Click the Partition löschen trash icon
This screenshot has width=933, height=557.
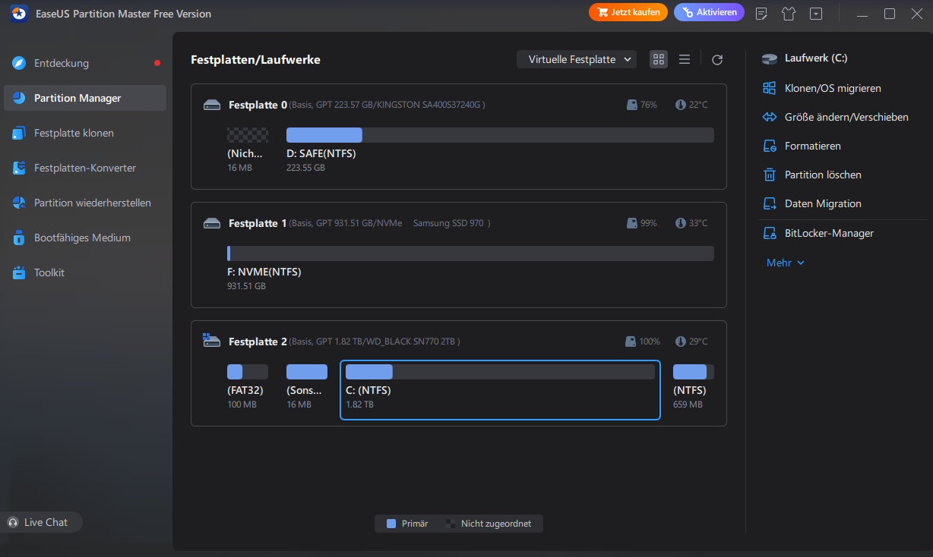[x=770, y=175]
